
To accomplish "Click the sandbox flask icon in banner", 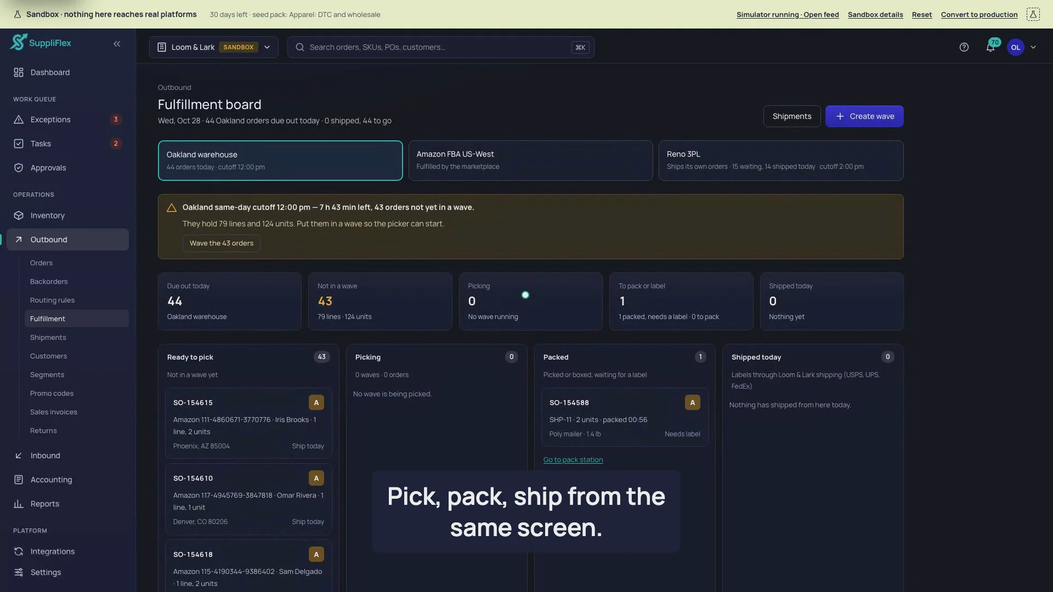I will 1033,14.
